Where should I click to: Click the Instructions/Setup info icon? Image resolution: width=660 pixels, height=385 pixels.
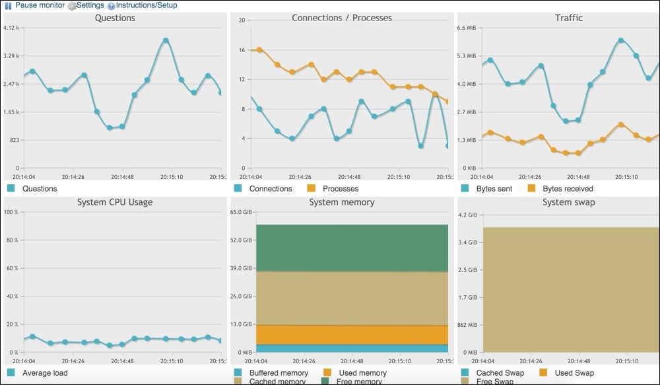pyautogui.click(x=111, y=6)
